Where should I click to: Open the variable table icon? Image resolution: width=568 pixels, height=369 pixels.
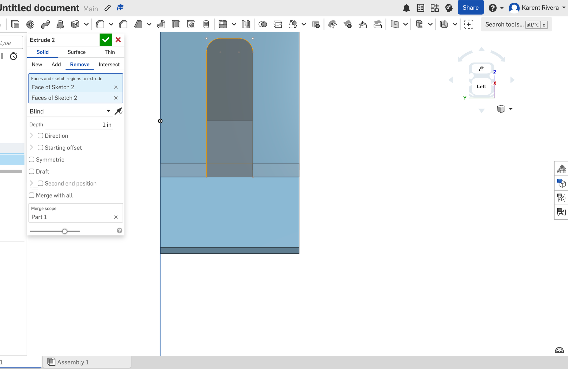pyautogui.click(x=561, y=212)
